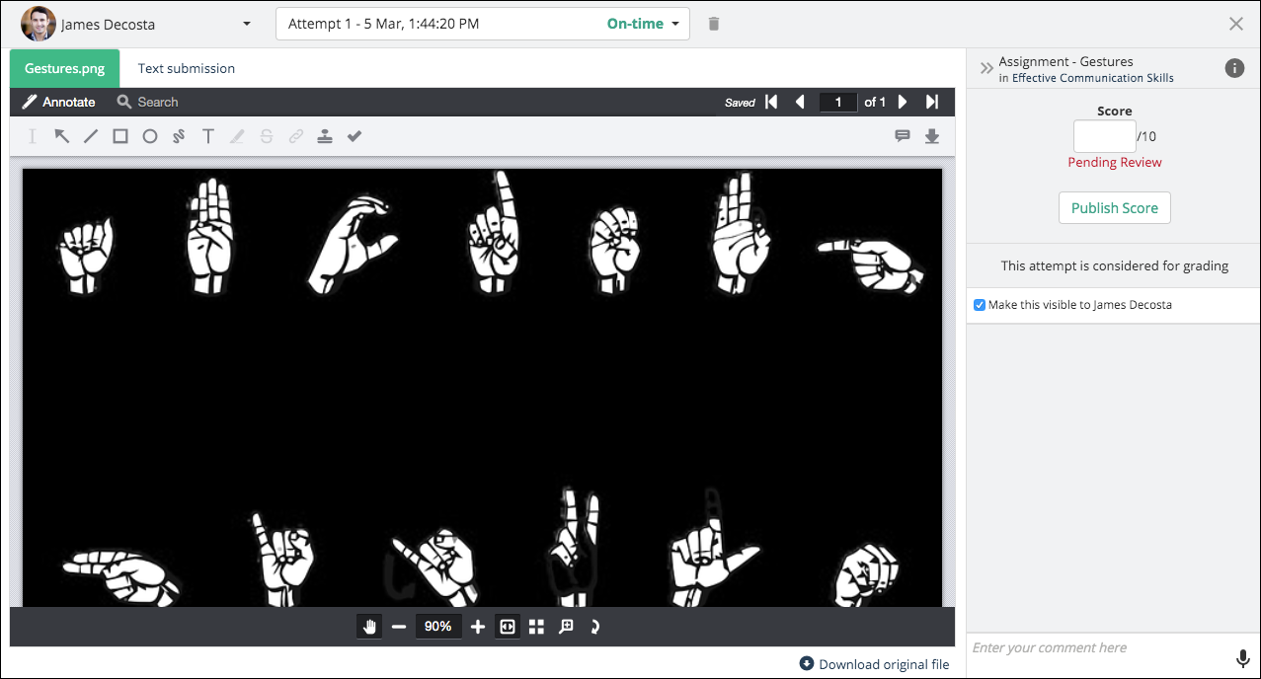This screenshot has height=679, width=1261.
Task: Click the 90% zoom level field
Action: coord(438,627)
